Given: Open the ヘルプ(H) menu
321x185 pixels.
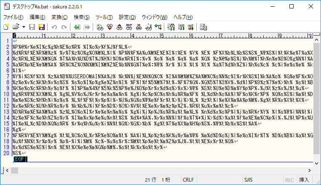Looking at the screenshot, I should 183,17.
